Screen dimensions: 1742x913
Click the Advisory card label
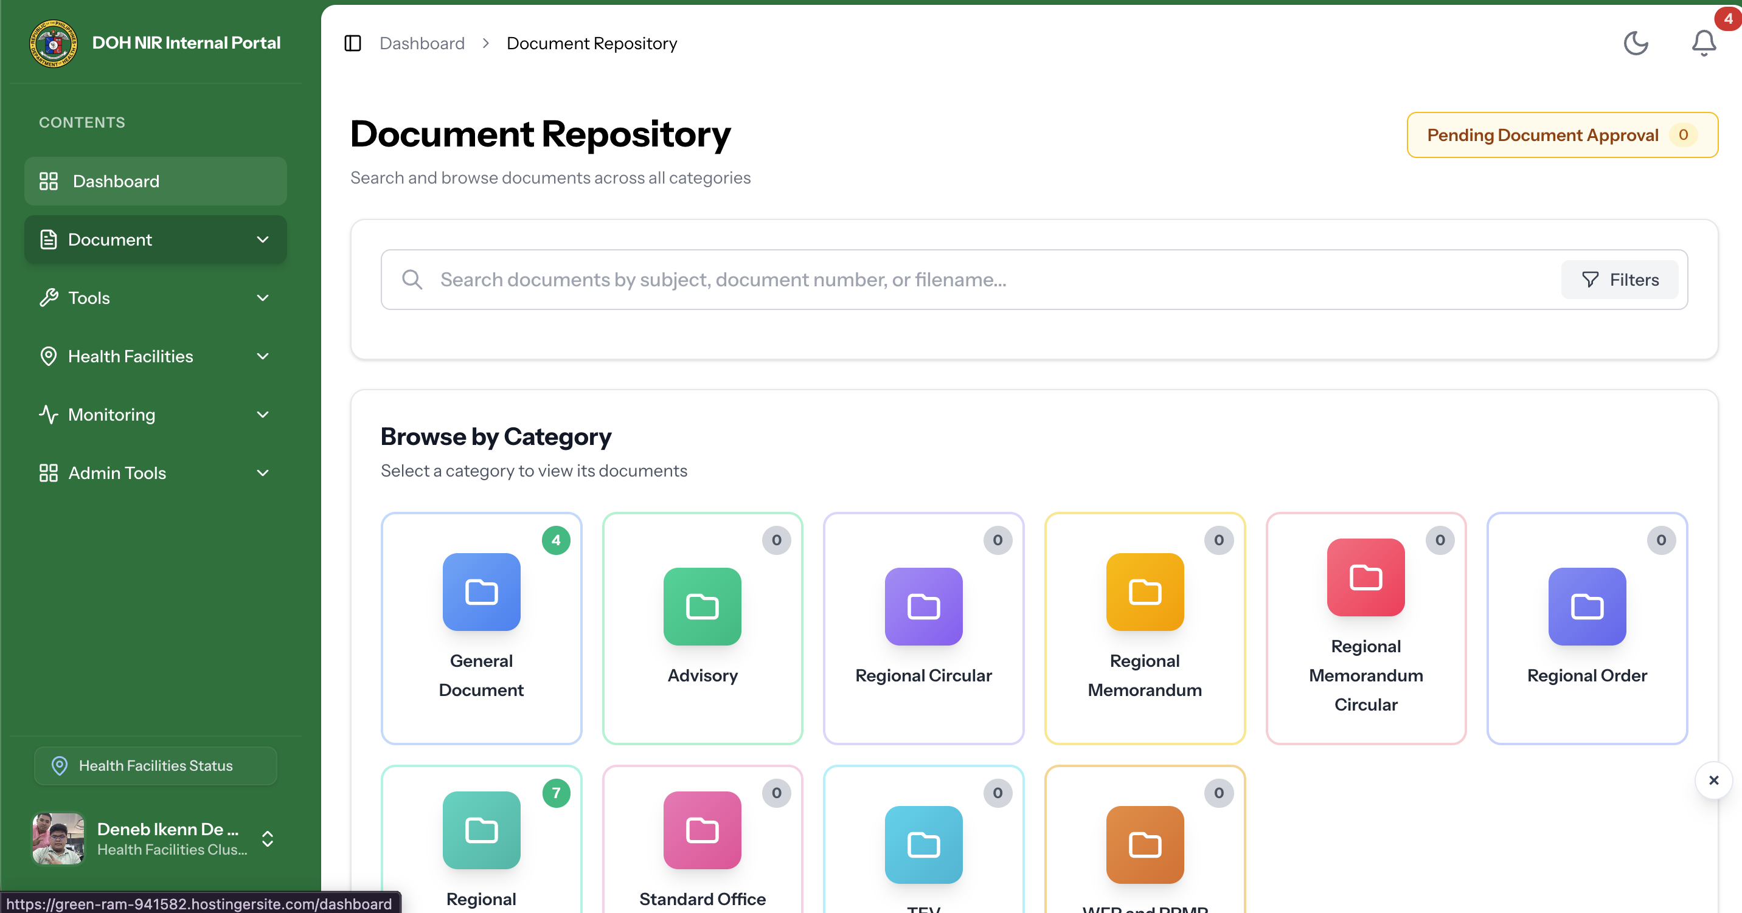703,675
